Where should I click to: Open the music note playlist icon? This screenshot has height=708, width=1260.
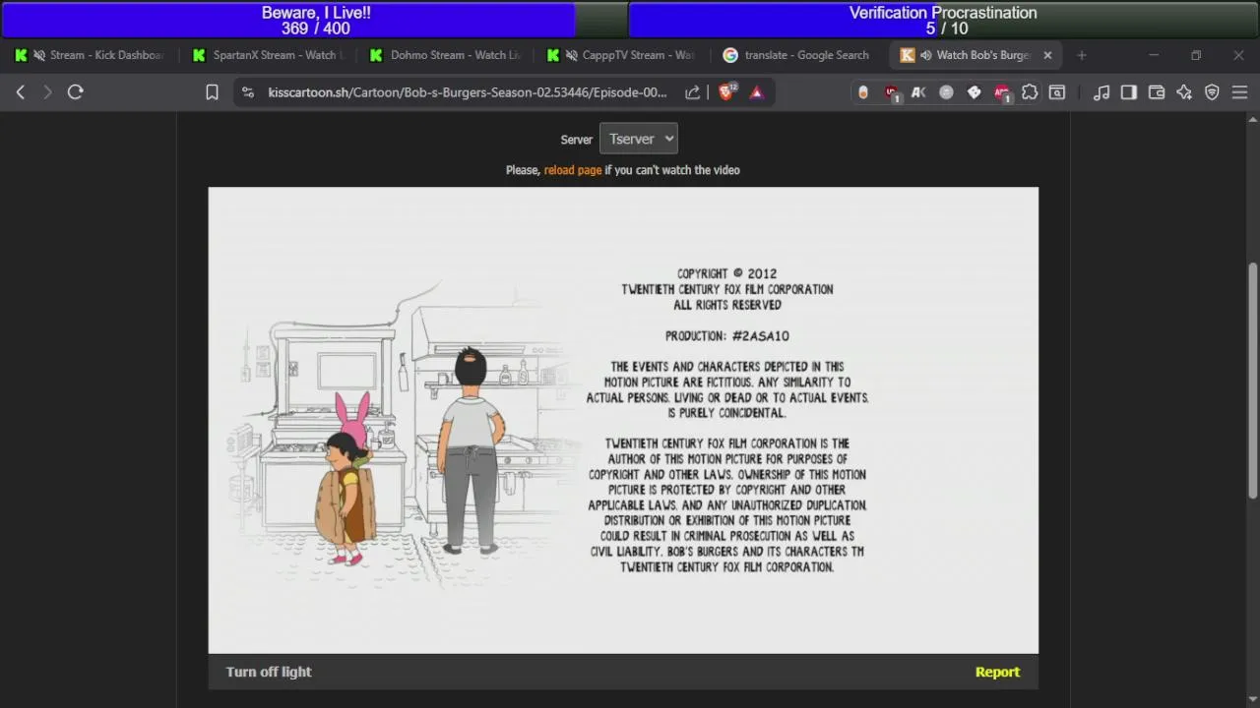(1102, 92)
